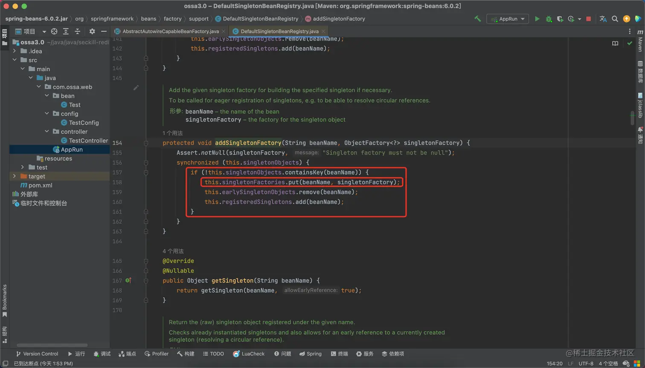The height and width of the screenshot is (368, 645).
Task: Expand the test folder
Action: [23, 167]
